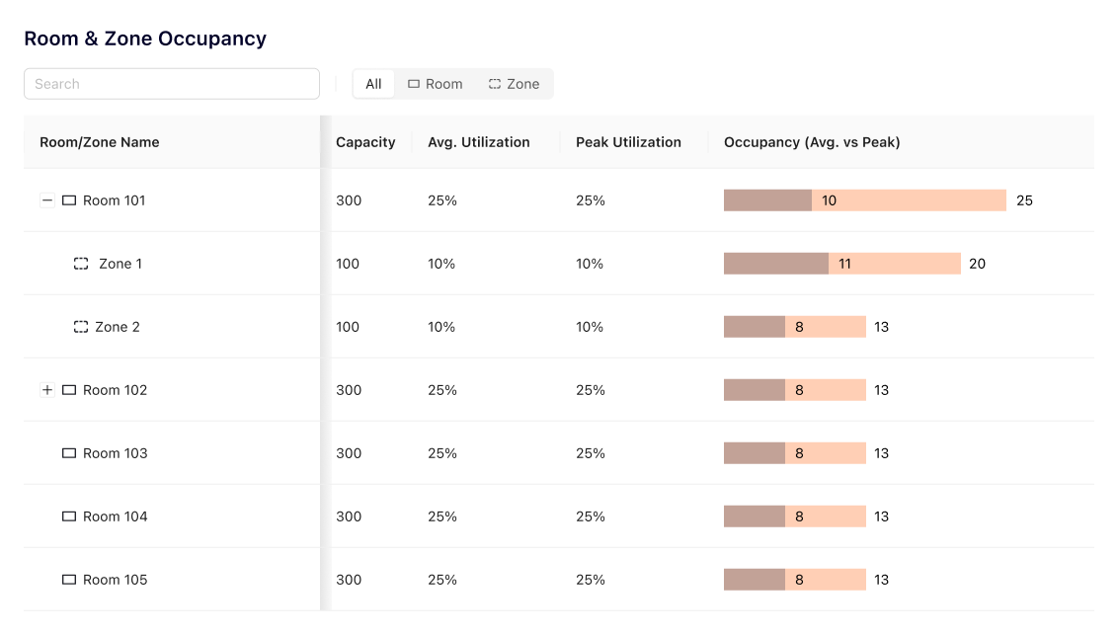Expand the Room 102 row
The height and width of the screenshot is (635, 1118).
click(x=46, y=390)
